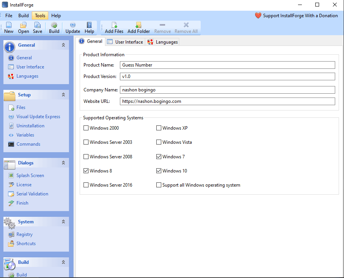The width and height of the screenshot is (344, 278).
Task: Disable the Windows 10 checkbox
Action: pyautogui.click(x=159, y=171)
